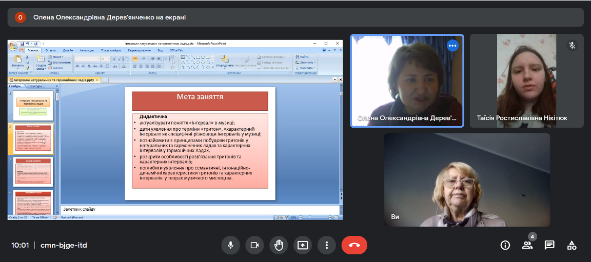Viewport: 591px width, 262px height.
Task: Open Заливка фигуры shape fill
Action: point(272,57)
